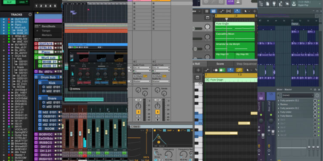Image resolution: width=323 pixels, height=161 pixels.
Task: Activate Ableton track 4 yellow button
Action: 158,112
